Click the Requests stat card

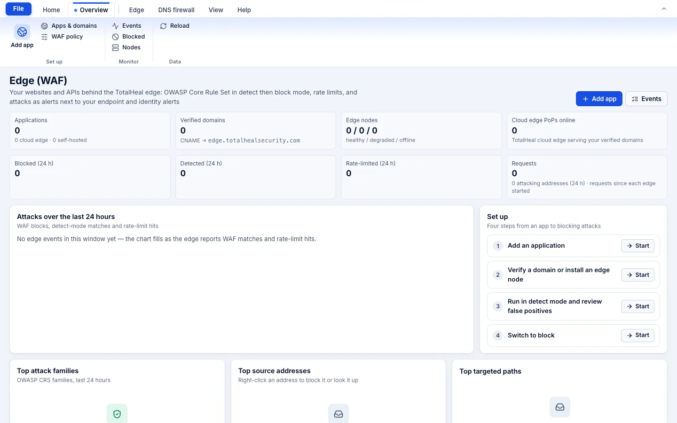587,177
